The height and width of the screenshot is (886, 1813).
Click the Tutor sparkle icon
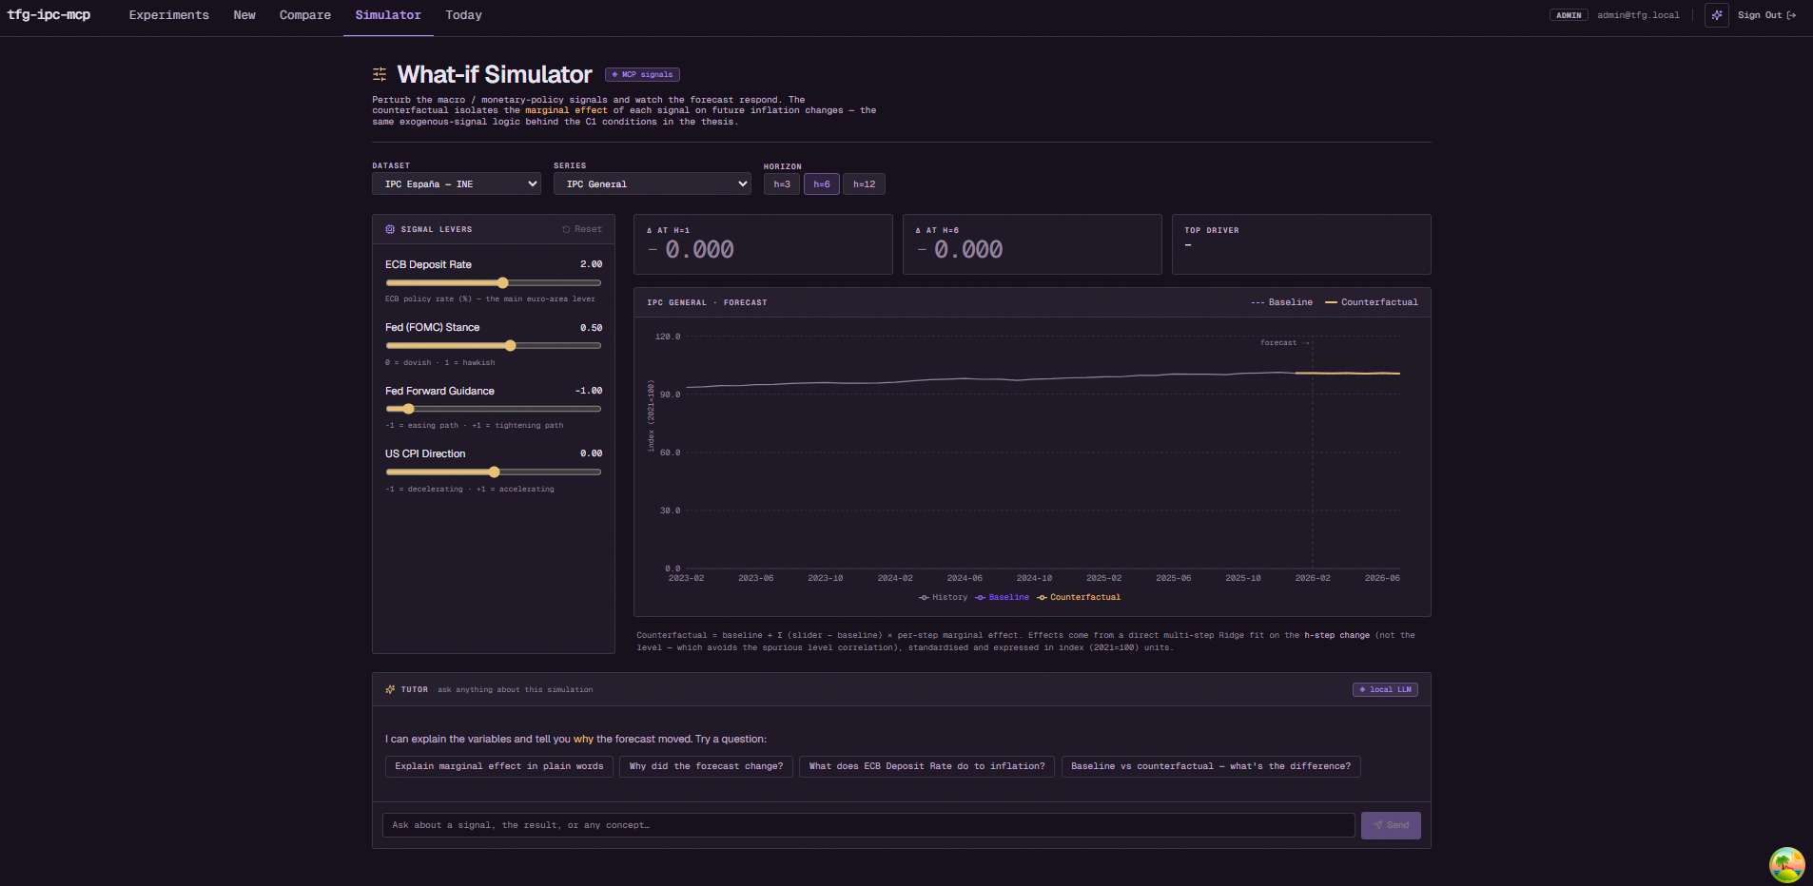(390, 689)
